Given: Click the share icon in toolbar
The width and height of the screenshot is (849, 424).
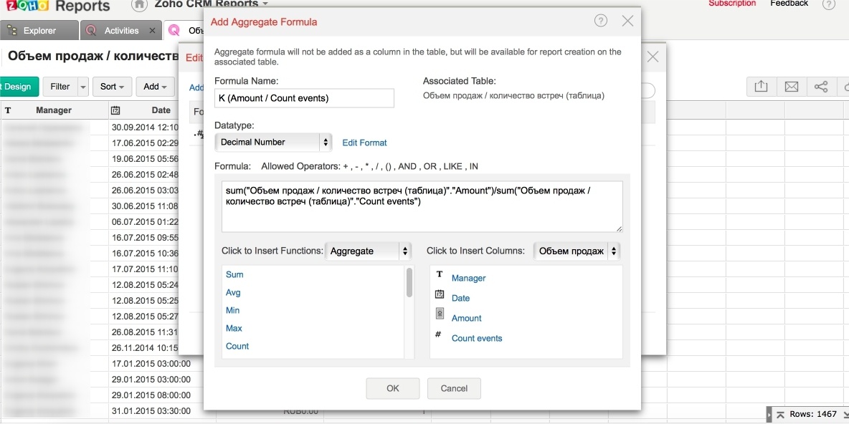Looking at the screenshot, I should (821, 87).
